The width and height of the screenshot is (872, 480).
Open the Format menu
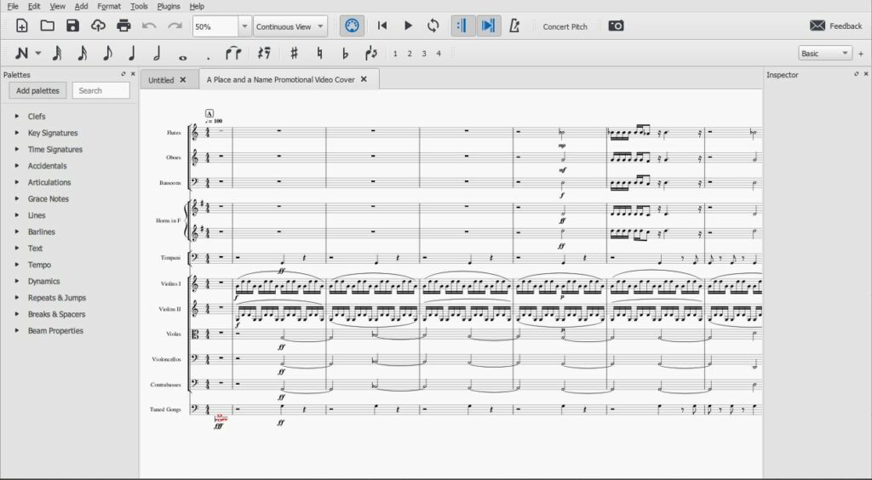(109, 6)
